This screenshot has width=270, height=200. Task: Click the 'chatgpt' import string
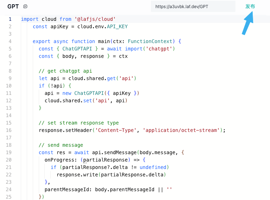tap(160, 49)
